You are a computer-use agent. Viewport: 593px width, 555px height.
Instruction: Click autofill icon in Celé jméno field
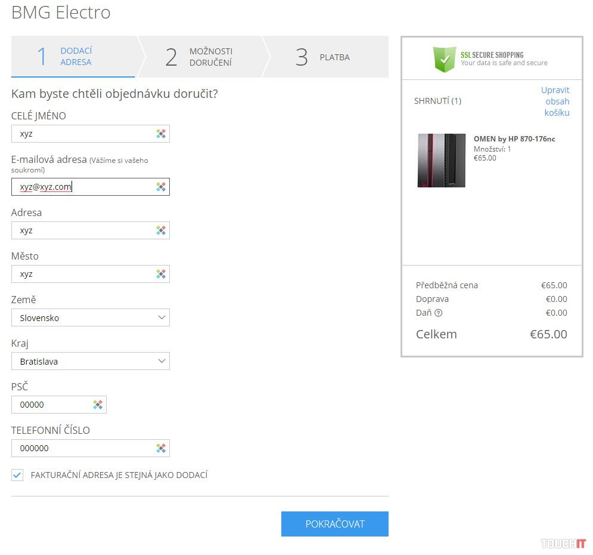pos(161,134)
